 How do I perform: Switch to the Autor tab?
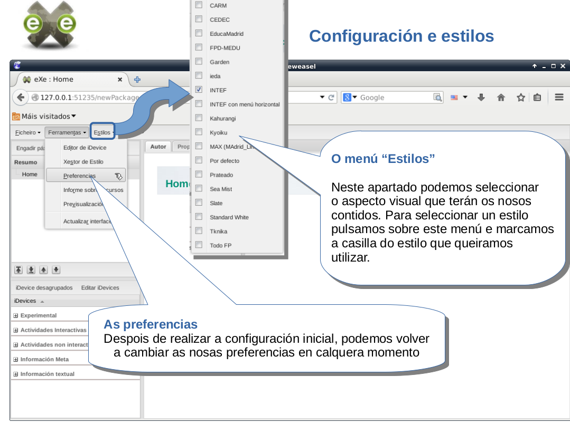[x=158, y=147]
